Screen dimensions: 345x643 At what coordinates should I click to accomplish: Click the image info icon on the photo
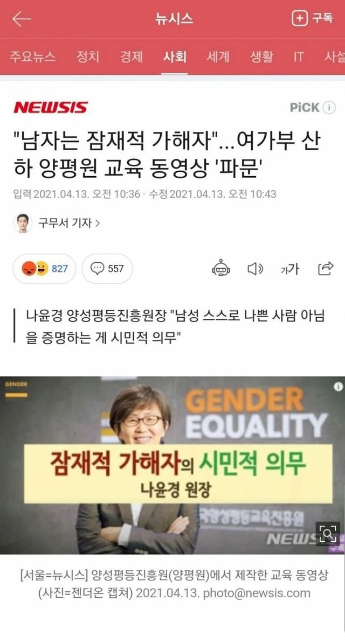pos(338,386)
